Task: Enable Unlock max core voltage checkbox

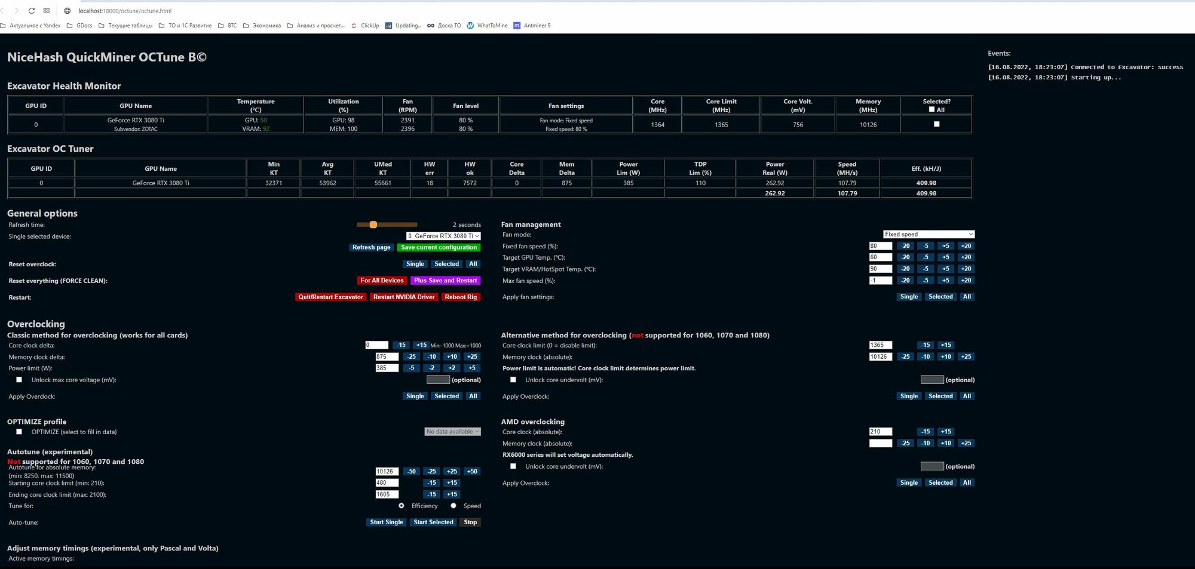Action: [x=19, y=380]
